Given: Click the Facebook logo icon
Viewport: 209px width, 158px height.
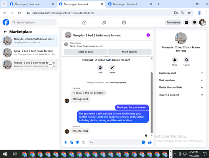Looking at the screenshot, I should click(x=6, y=23).
